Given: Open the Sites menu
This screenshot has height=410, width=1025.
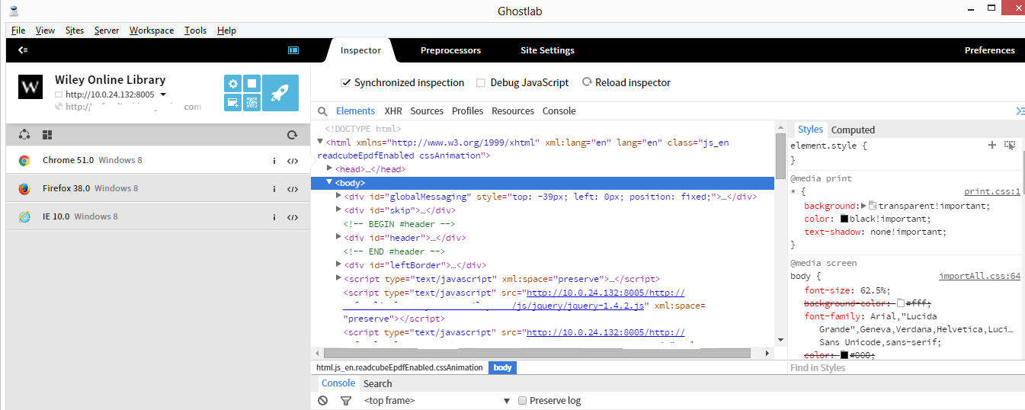Looking at the screenshot, I should 75,30.
